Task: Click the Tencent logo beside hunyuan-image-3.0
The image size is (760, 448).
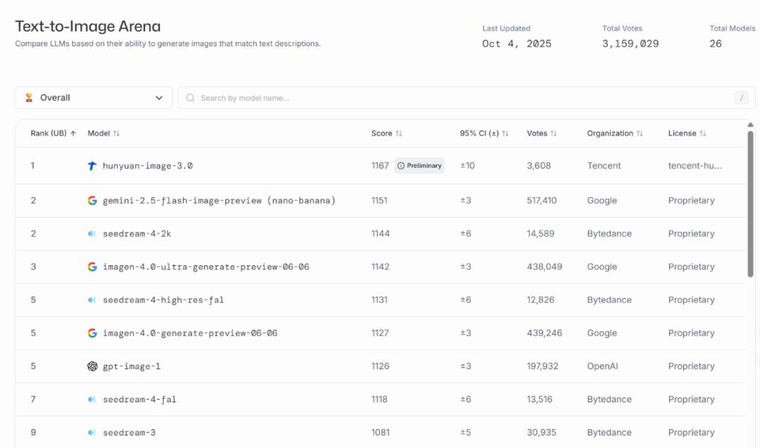Action: click(91, 166)
